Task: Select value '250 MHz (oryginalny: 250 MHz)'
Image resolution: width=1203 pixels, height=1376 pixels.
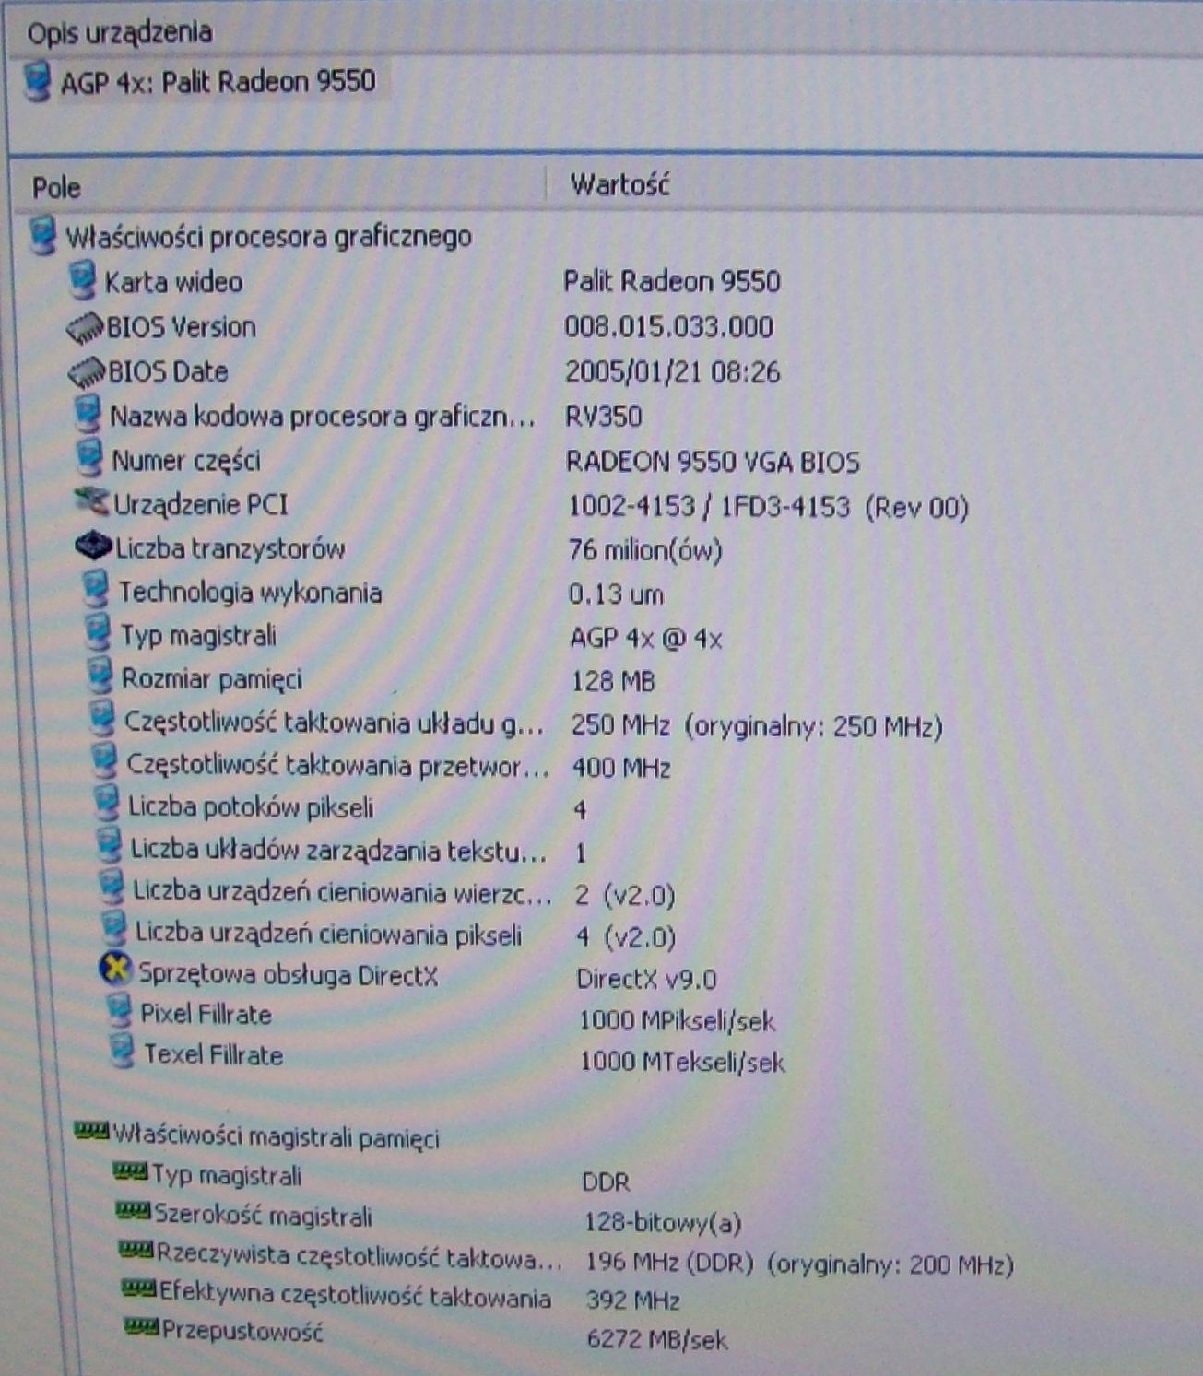Action: coord(757,726)
